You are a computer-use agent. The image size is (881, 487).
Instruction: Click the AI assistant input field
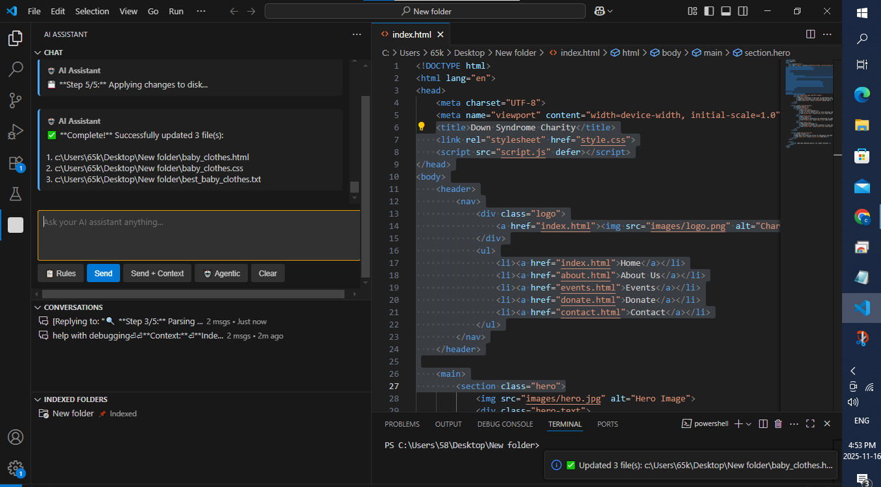(x=199, y=235)
